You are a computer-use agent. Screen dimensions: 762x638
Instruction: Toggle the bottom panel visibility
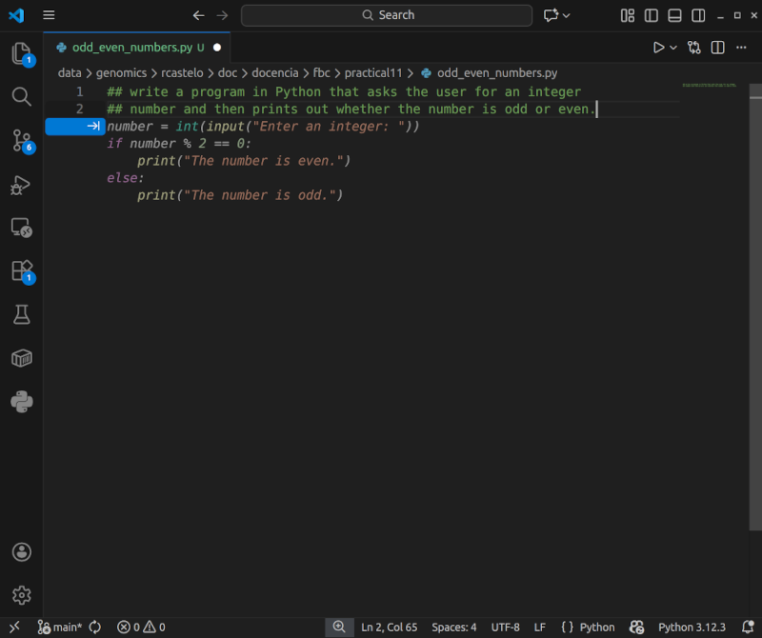[674, 15]
